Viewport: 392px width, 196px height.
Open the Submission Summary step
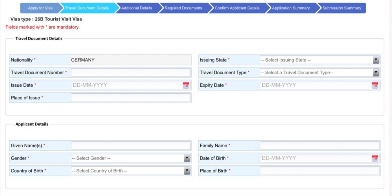(x=341, y=8)
